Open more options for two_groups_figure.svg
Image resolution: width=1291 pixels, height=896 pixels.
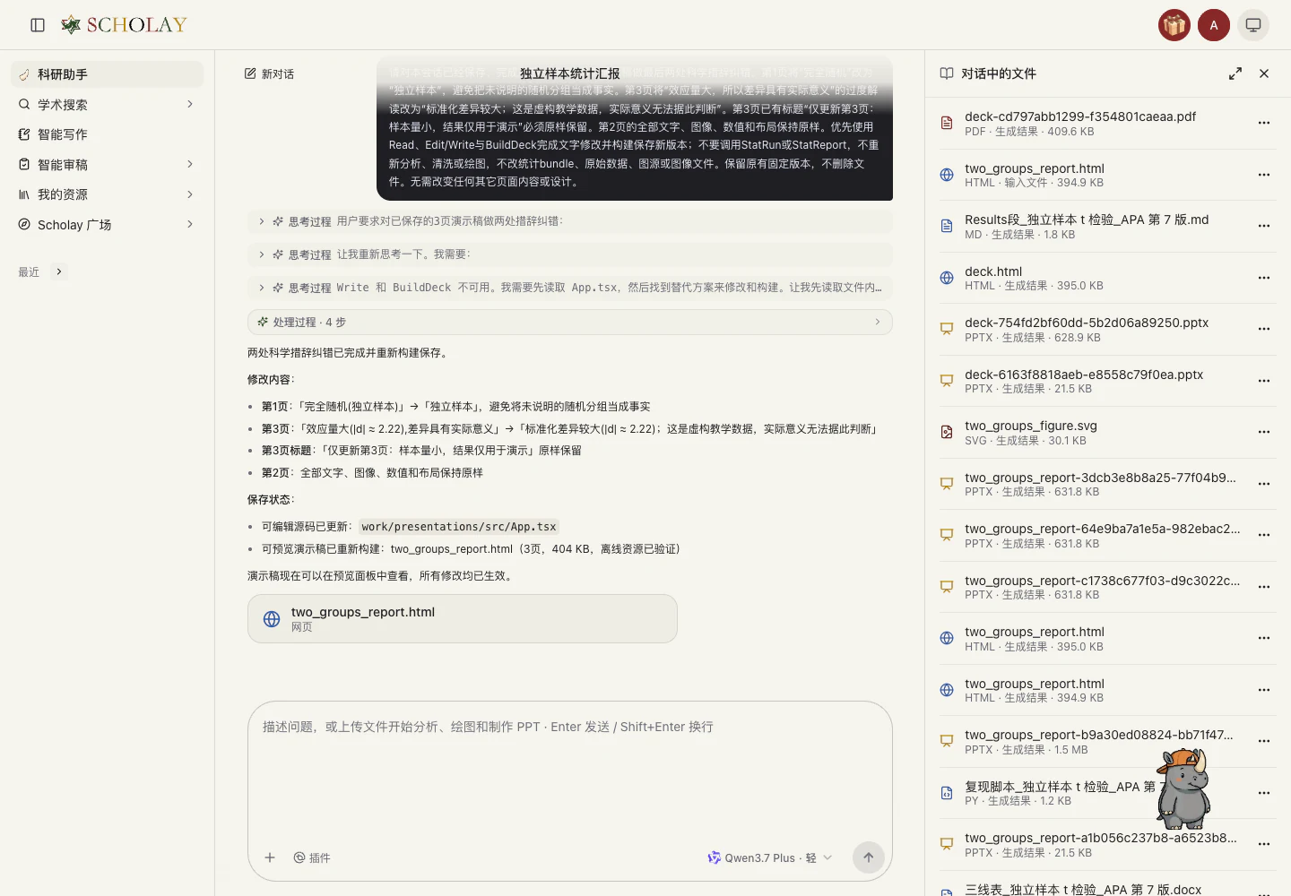point(1264,432)
